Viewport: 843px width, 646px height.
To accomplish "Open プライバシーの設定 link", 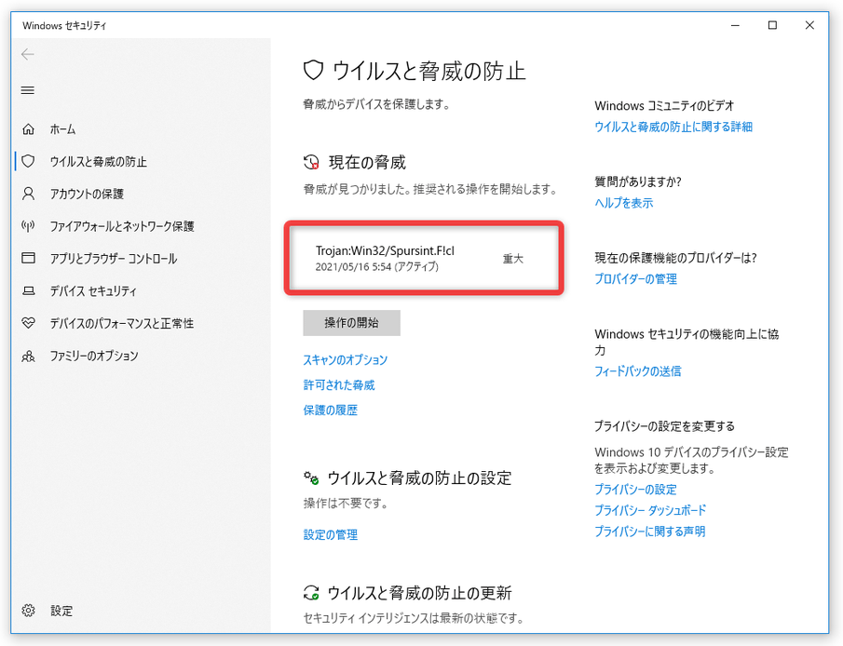I will click(635, 489).
